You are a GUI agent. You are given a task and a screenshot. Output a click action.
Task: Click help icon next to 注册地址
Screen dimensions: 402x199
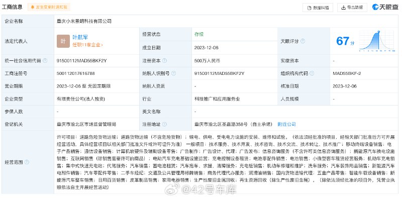coord(164,125)
